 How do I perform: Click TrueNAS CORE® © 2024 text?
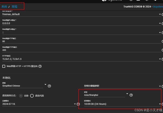coord(137,7)
